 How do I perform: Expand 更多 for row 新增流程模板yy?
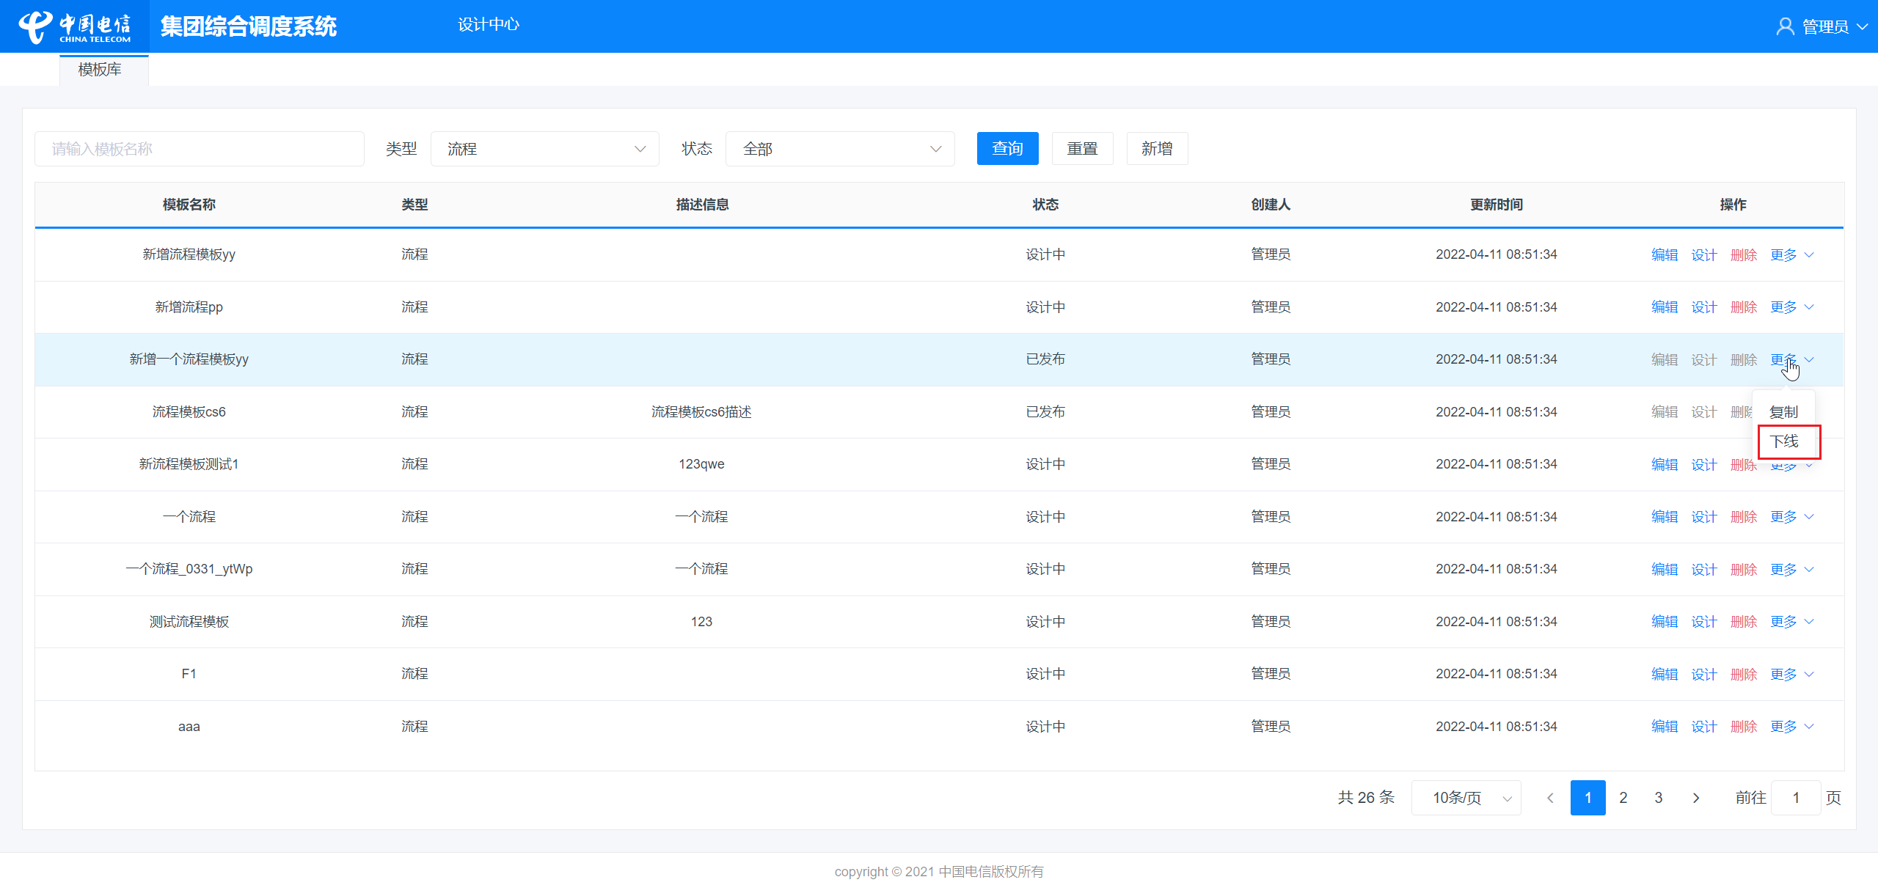(x=1791, y=254)
